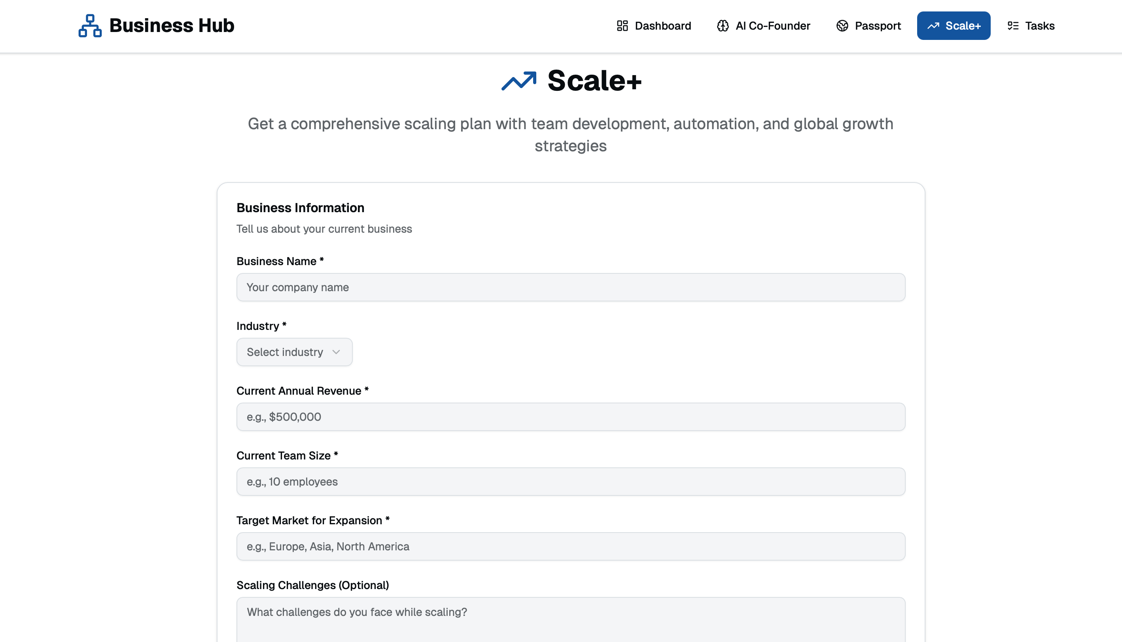Click the Scaling Challenges text area
This screenshot has width=1122, height=642.
(x=570, y=619)
